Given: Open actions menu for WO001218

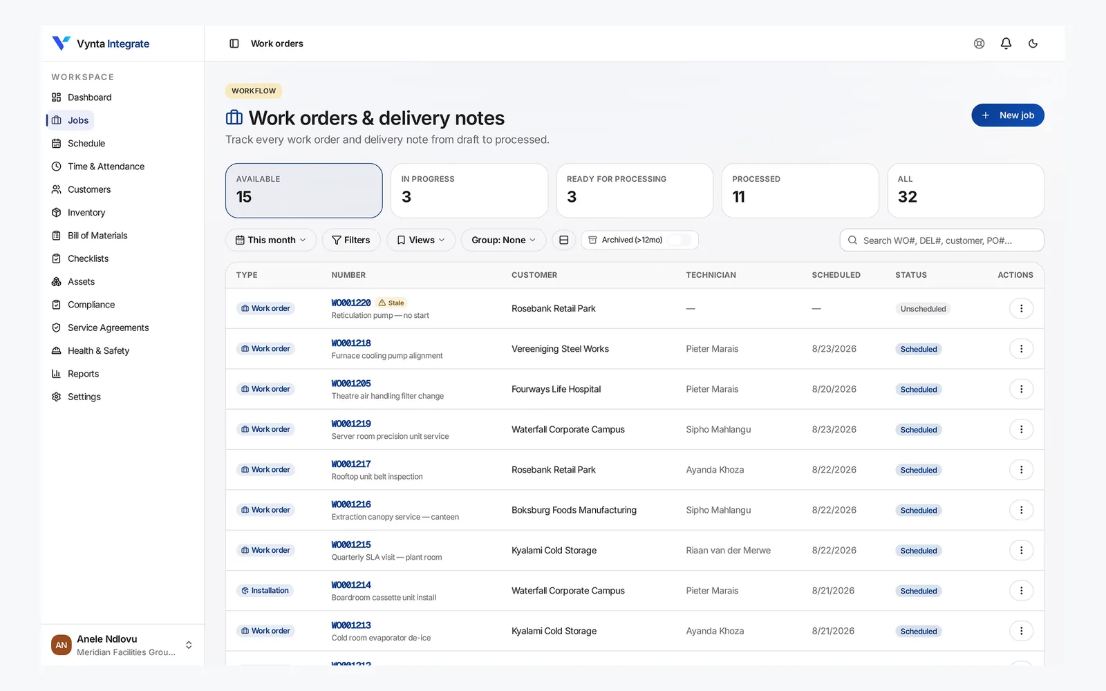Looking at the screenshot, I should (1021, 349).
